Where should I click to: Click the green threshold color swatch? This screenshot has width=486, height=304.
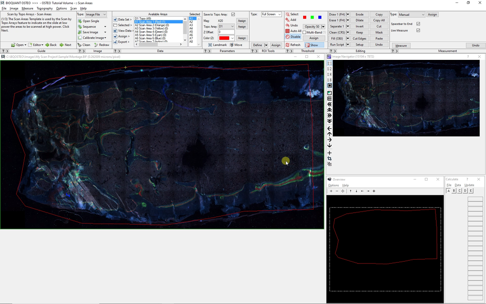(312, 18)
